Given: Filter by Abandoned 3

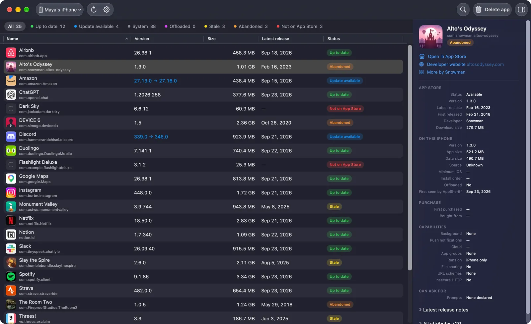Looking at the screenshot, I should click(251, 27).
